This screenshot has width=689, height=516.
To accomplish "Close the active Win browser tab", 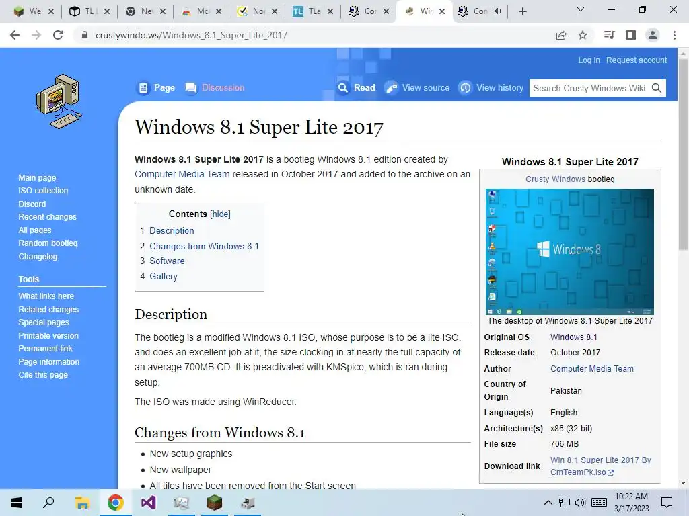I will point(442,11).
